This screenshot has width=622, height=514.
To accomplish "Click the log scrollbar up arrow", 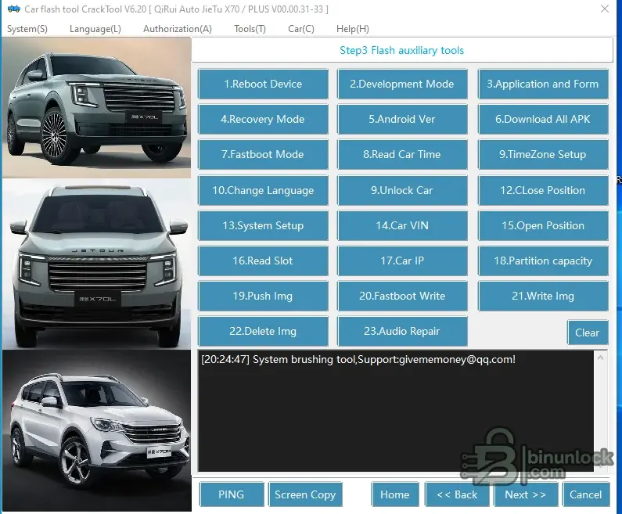I will pyautogui.click(x=601, y=358).
